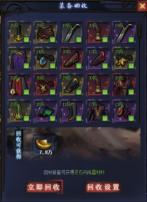Toggle green checkbox on 26阶 helmet

26,39
